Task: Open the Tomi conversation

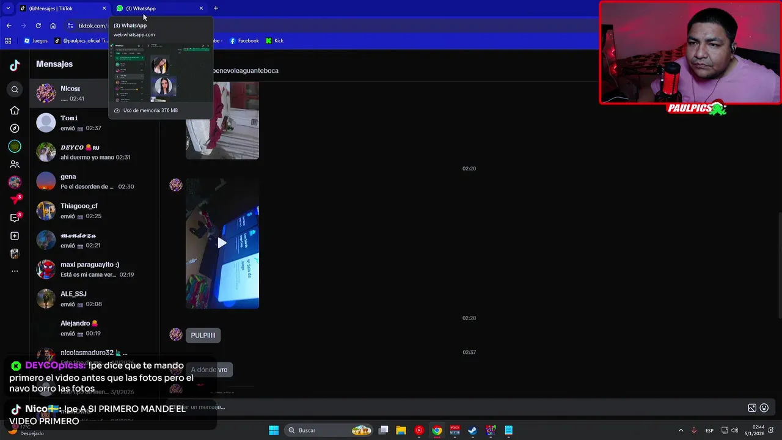Action: 95,123
